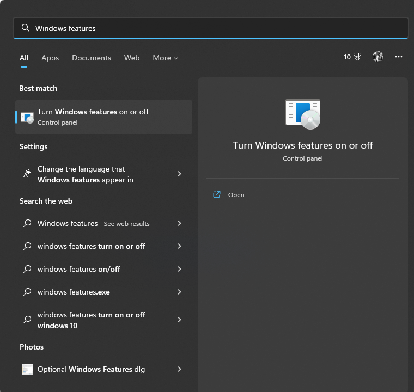Image resolution: width=414 pixels, height=392 pixels.
Task: Open 'Turn Windows features on or off' best match
Action: [103, 117]
